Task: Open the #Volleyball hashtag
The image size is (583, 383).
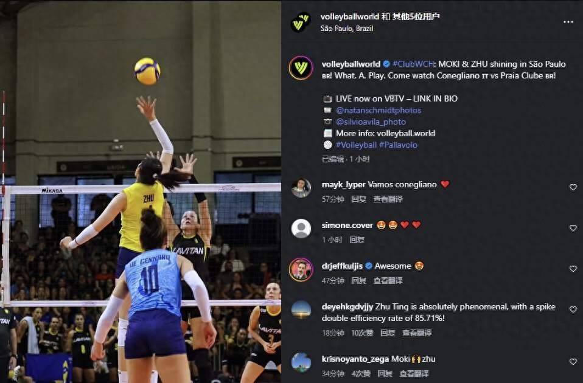Action: click(356, 145)
